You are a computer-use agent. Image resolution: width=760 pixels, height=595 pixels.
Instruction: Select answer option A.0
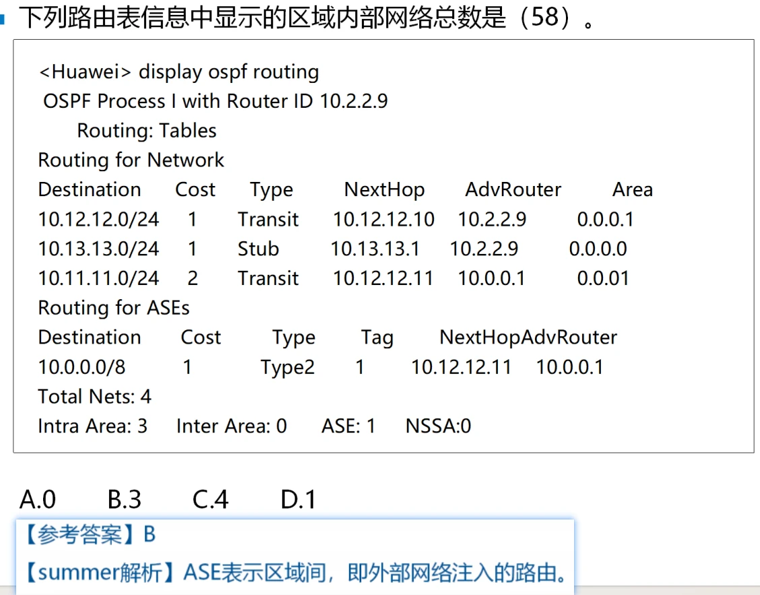pyautogui.click(x=38, y=500)
